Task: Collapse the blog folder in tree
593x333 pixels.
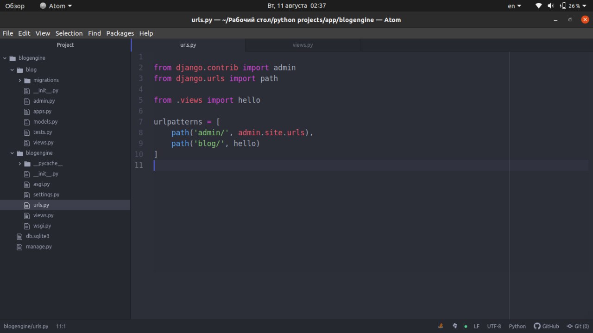Action: point(13,70)
